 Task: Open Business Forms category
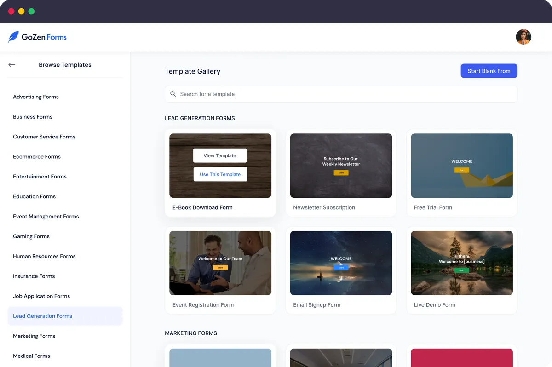[33, 117]
